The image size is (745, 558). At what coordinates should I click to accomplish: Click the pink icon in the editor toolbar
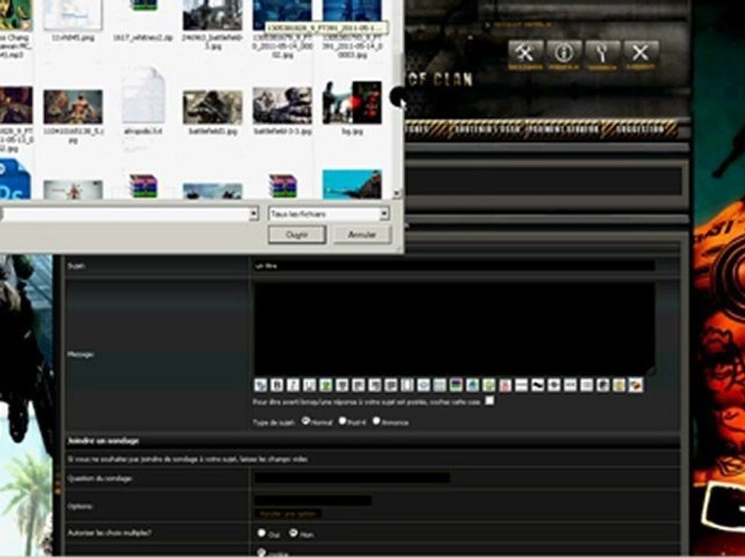tap(505, 385)
